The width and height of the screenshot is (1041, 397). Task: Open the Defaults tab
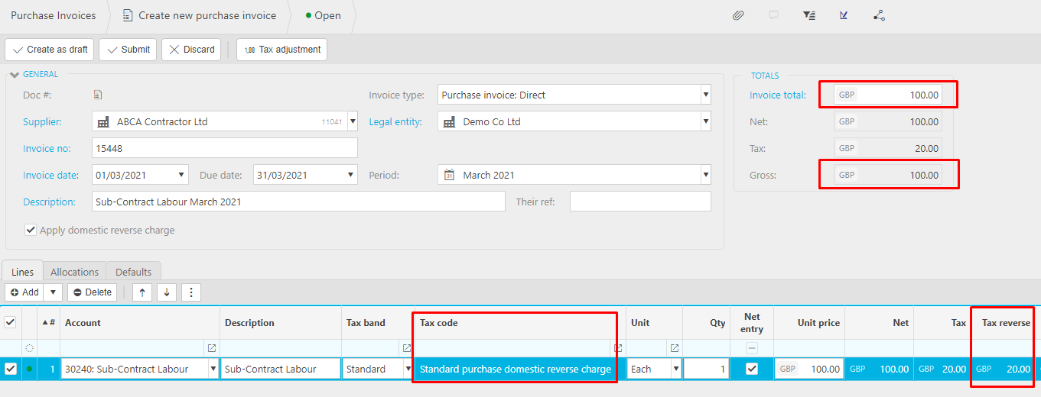click(x=133, y=272)
